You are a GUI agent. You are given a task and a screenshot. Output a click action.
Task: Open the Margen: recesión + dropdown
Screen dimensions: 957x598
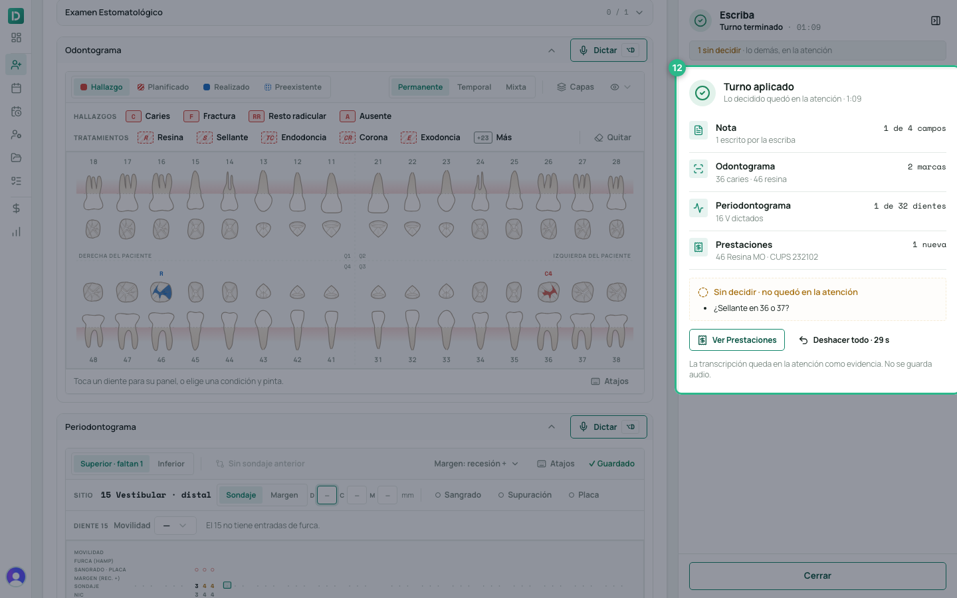click(476, 464)
